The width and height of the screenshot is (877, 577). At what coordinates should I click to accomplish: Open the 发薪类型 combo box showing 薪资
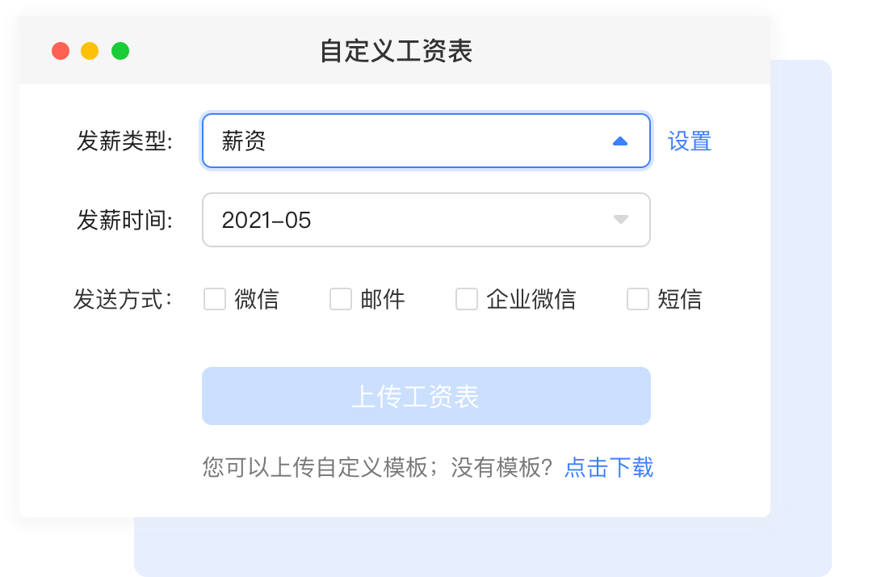click(404, 141)
